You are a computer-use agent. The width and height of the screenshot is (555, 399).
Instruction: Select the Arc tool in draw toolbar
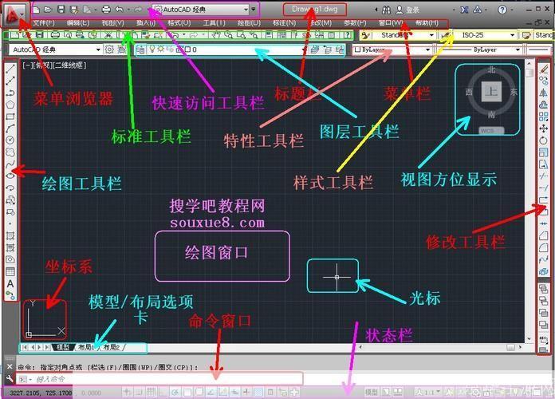point(10,128)
